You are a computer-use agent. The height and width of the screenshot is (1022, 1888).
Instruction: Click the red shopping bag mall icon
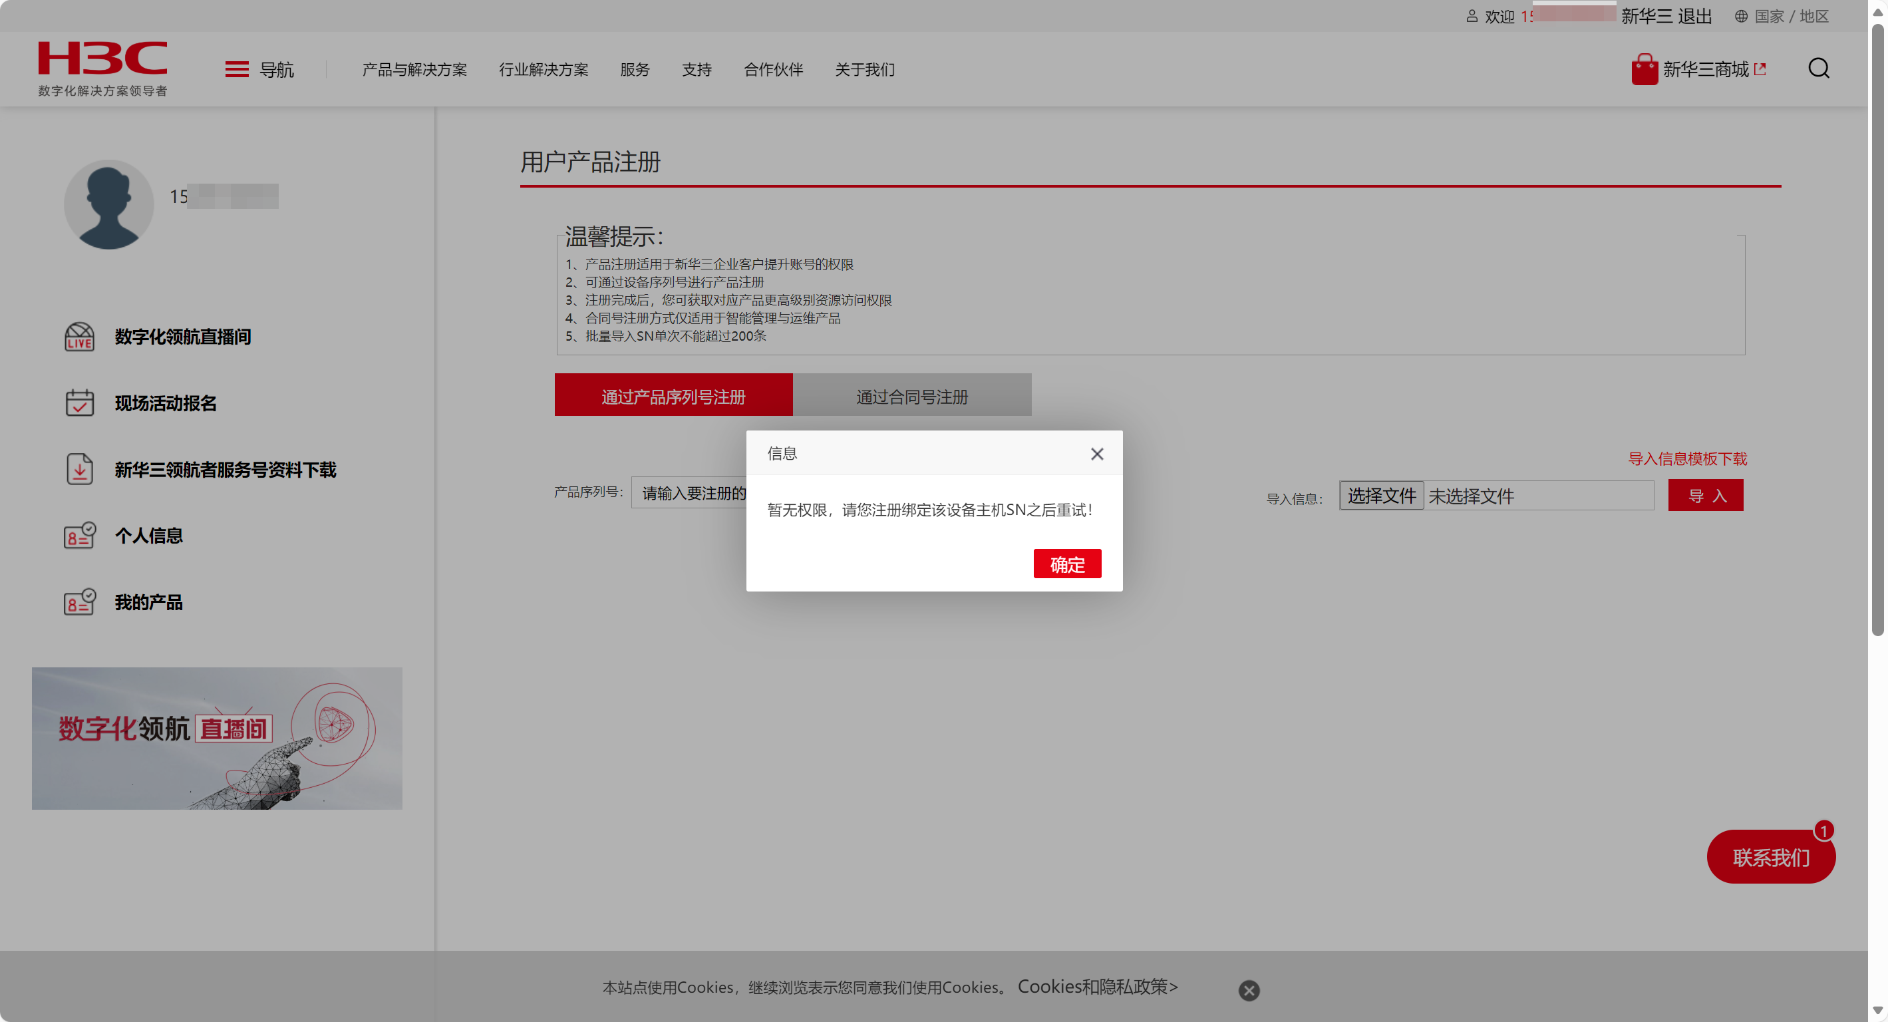coord(1644,70)
